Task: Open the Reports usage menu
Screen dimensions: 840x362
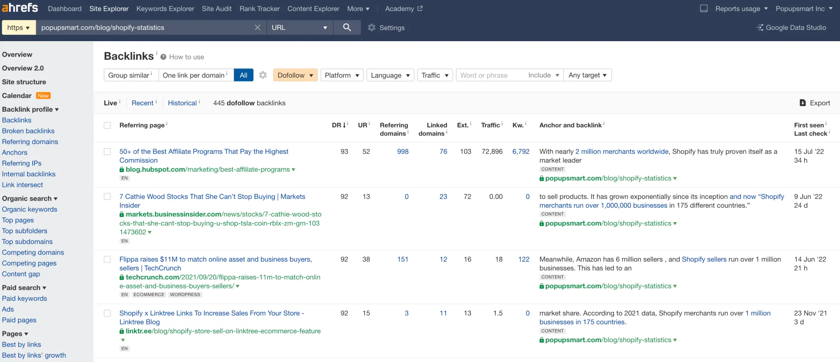Action: tap(742, 8)
